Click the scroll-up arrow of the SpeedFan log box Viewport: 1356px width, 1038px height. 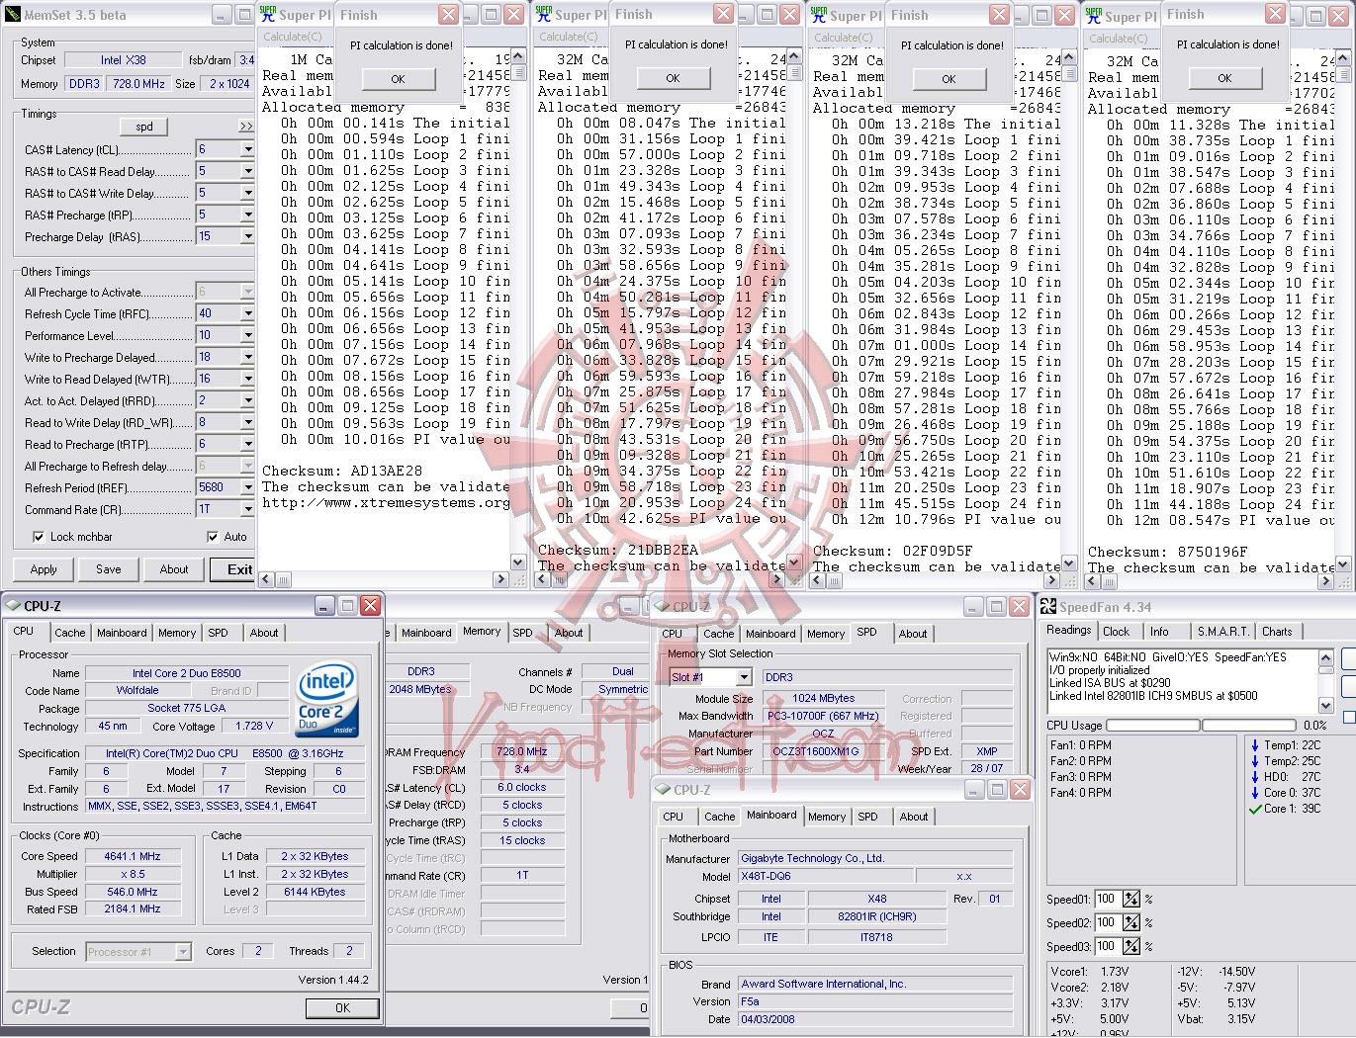click(1326, 658)
